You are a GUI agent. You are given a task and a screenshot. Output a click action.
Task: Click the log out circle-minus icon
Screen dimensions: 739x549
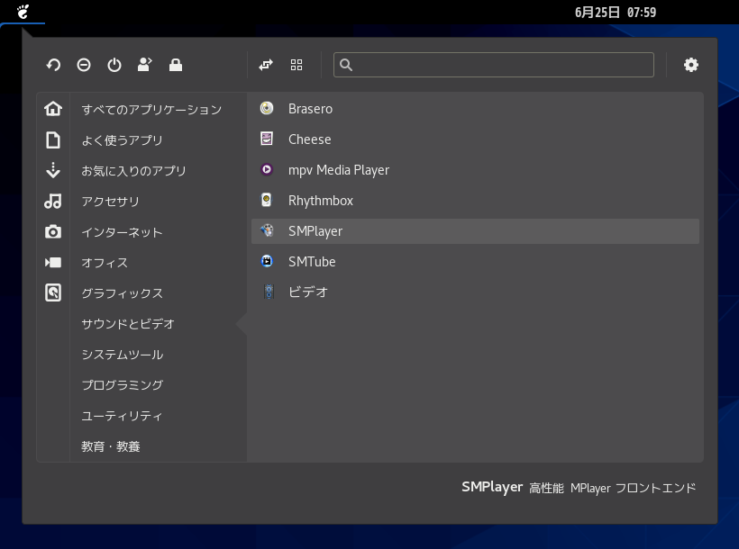pos(84,65)
